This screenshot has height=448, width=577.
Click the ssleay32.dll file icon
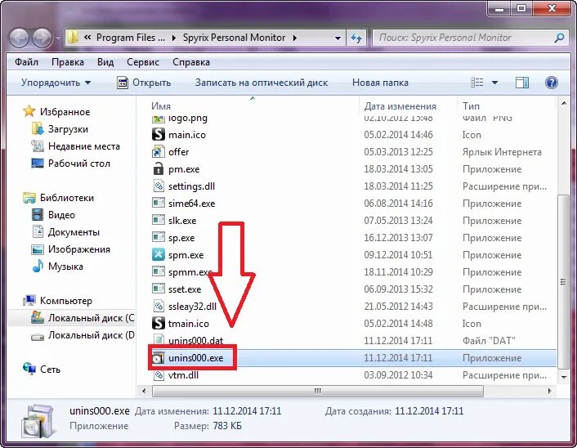[159, 307]
